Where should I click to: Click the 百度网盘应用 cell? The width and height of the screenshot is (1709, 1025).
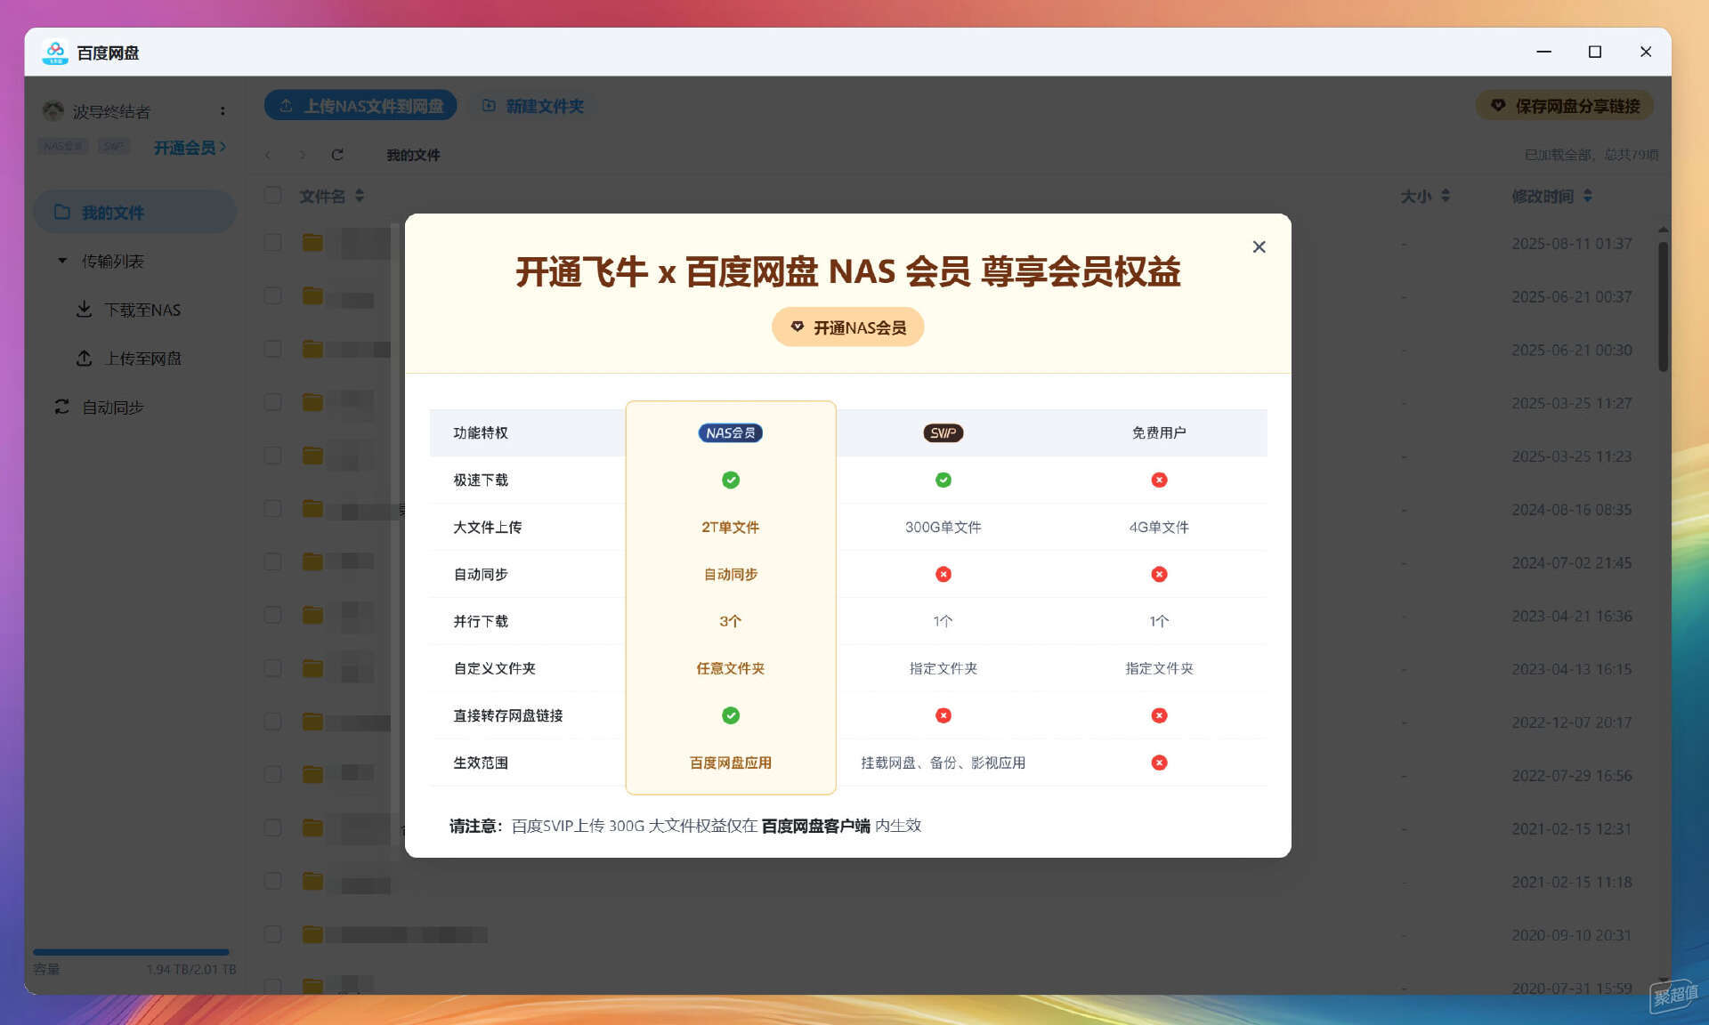pos(730,763)
